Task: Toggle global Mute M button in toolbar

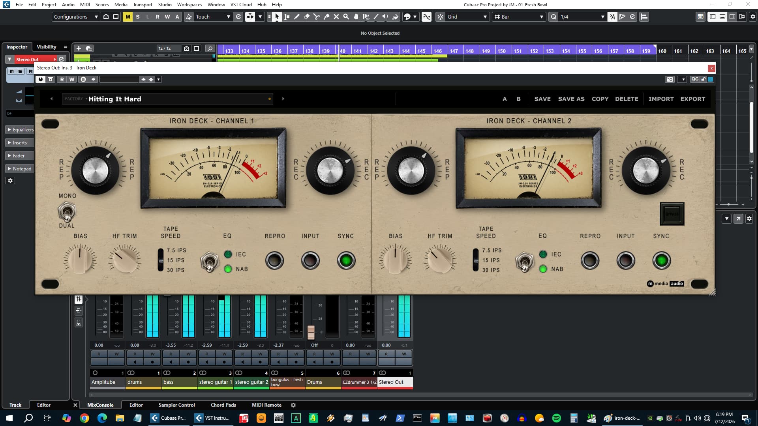Action: (128, 17)
